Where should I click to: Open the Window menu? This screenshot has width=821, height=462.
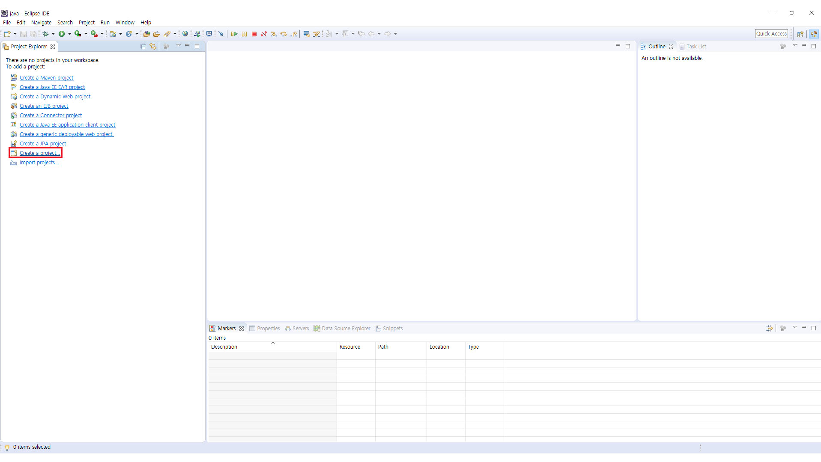point(125,23)
